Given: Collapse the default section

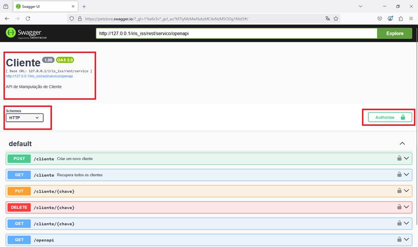Looking at the screenshot, I should (x=402, y=144).
